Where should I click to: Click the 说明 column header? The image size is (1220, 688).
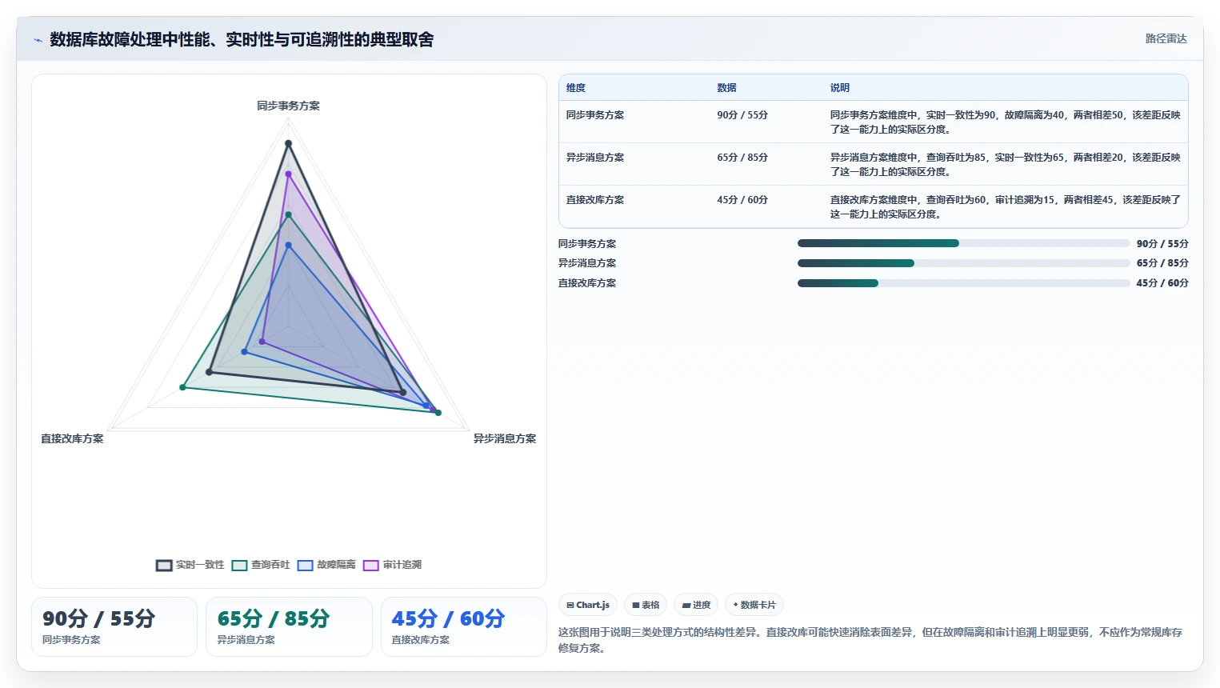(x=839, y=88)
